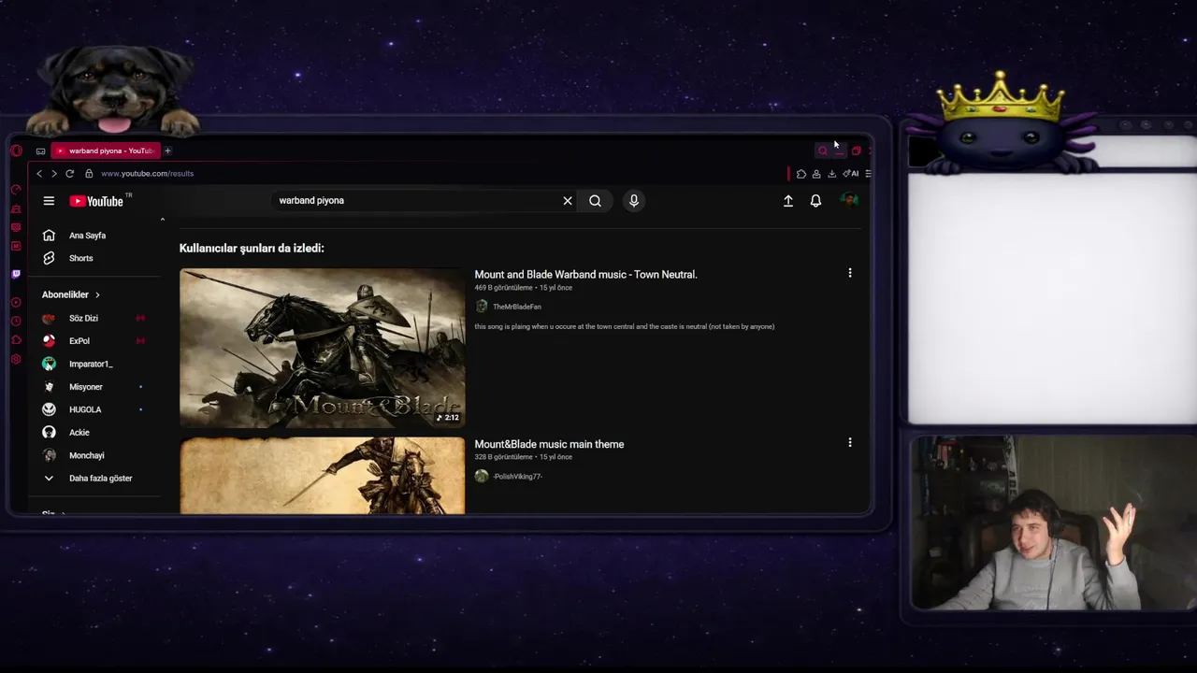
Task: Visit PolishViking77 channel link
Action: tap(517, 477)
